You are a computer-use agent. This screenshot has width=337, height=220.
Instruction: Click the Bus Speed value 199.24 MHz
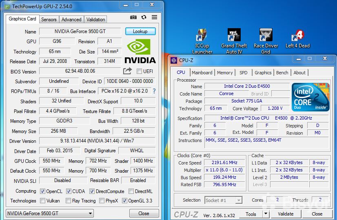(224, 177)
